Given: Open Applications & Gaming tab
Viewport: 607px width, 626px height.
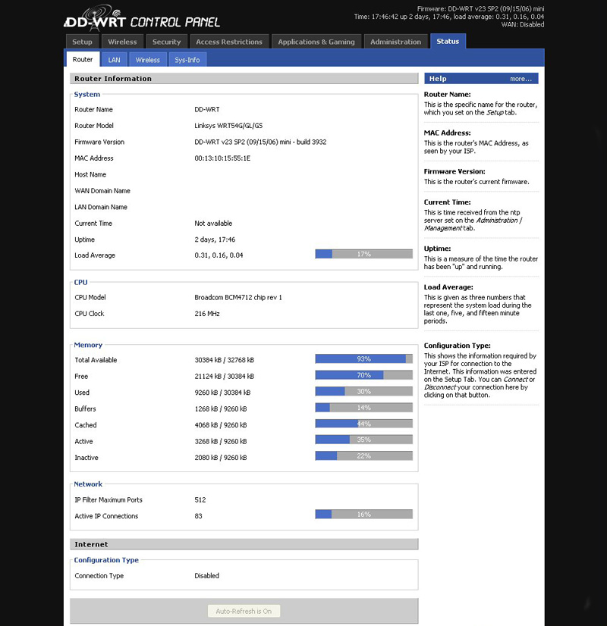Looking at the screenshot, I should (x=316, y=42).
